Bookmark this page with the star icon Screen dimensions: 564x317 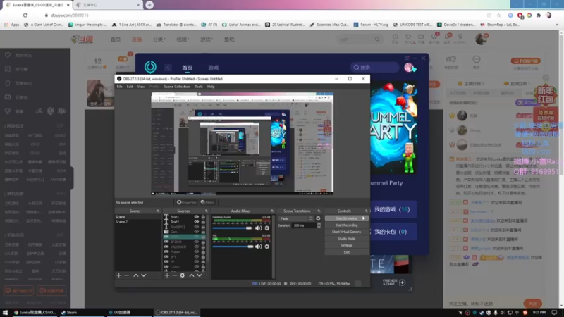point(498,15)
